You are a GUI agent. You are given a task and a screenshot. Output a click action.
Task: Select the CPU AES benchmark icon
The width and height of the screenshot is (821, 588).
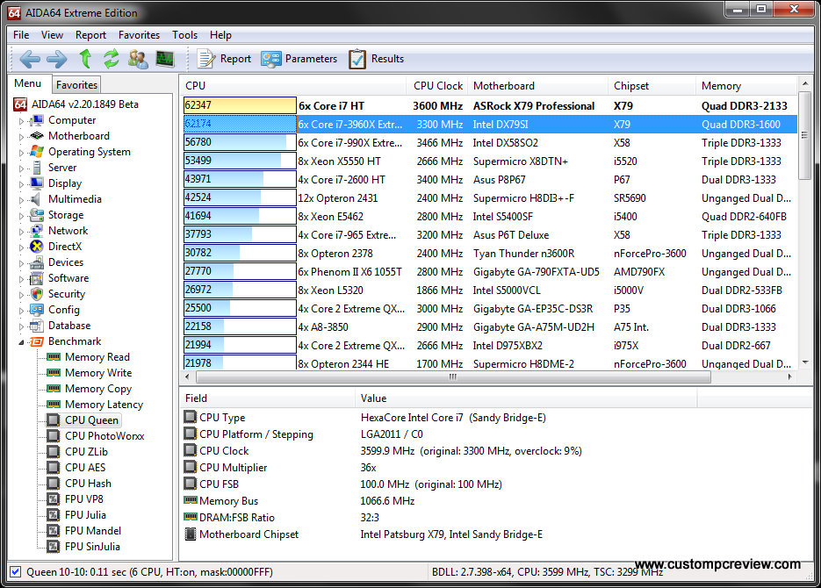tap(54, 467)
